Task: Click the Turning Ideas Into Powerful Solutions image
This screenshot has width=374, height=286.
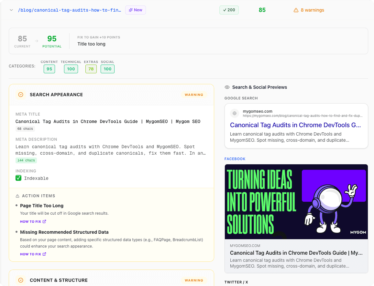Action: 296,201
